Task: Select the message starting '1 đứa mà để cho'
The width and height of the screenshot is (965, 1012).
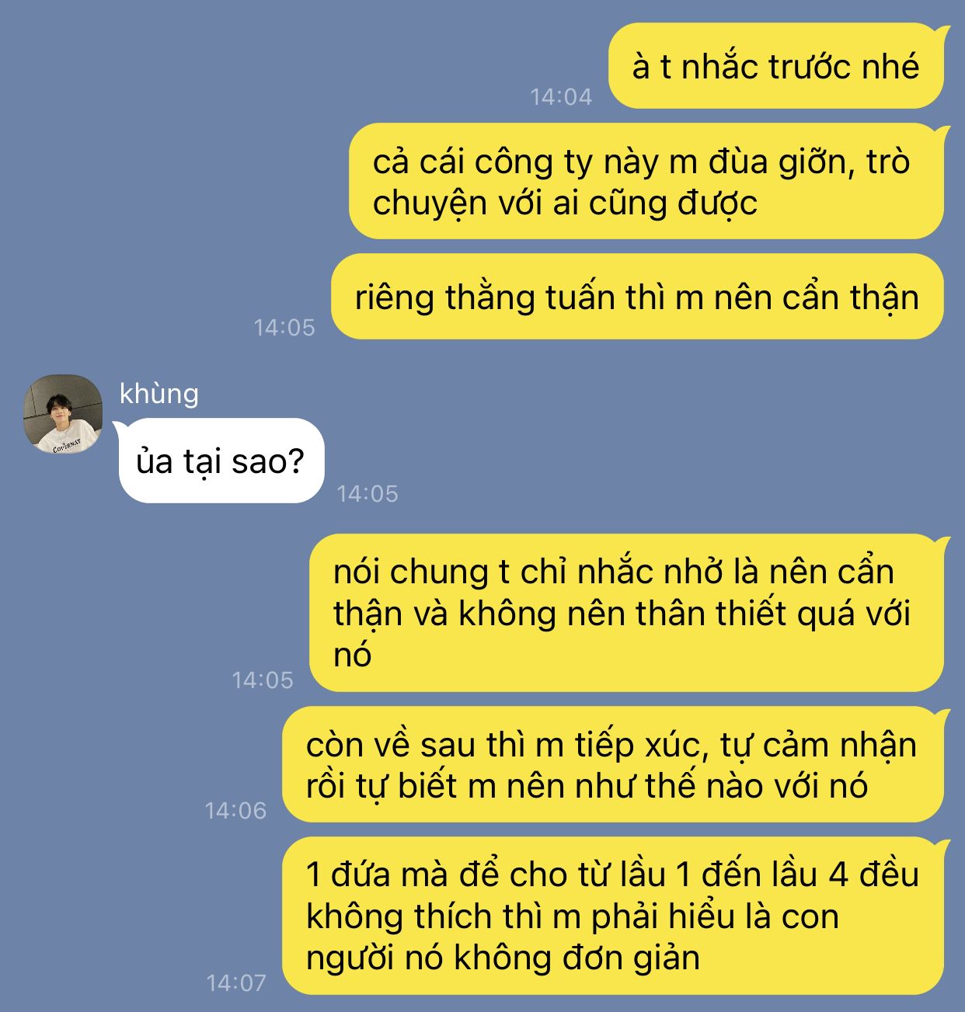Action: pos(612,915)
